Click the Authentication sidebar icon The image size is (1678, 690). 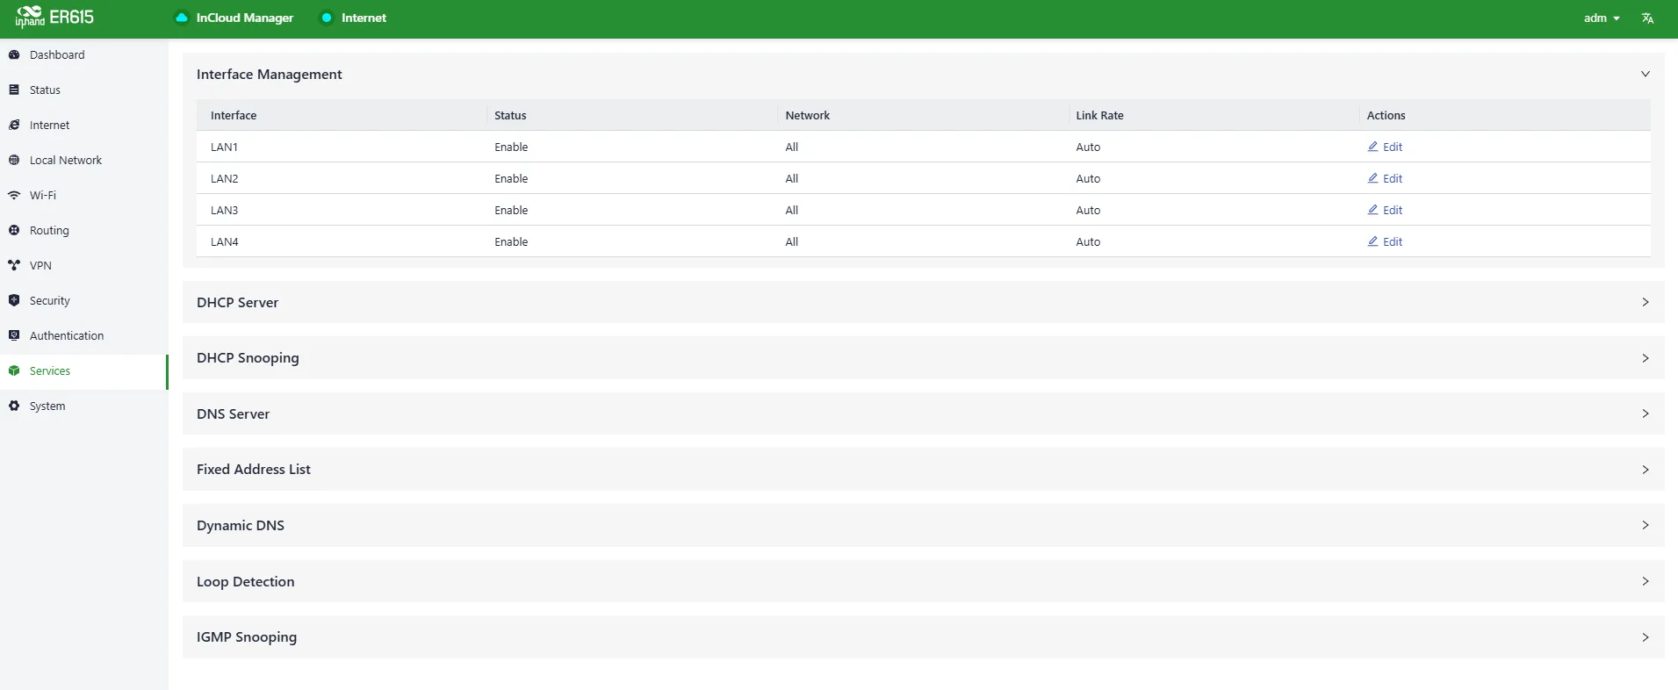click(x=14, y=335)
